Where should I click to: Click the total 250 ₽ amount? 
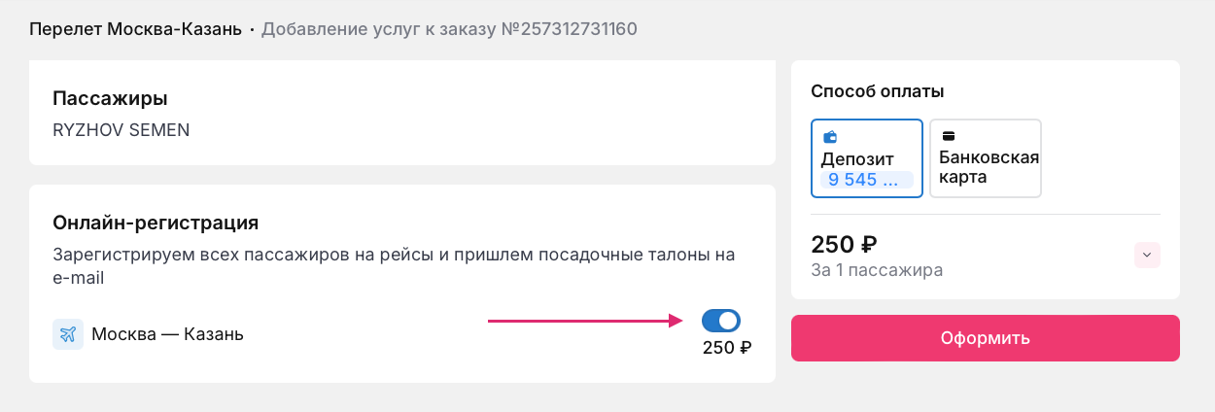(x=845, y=244)
